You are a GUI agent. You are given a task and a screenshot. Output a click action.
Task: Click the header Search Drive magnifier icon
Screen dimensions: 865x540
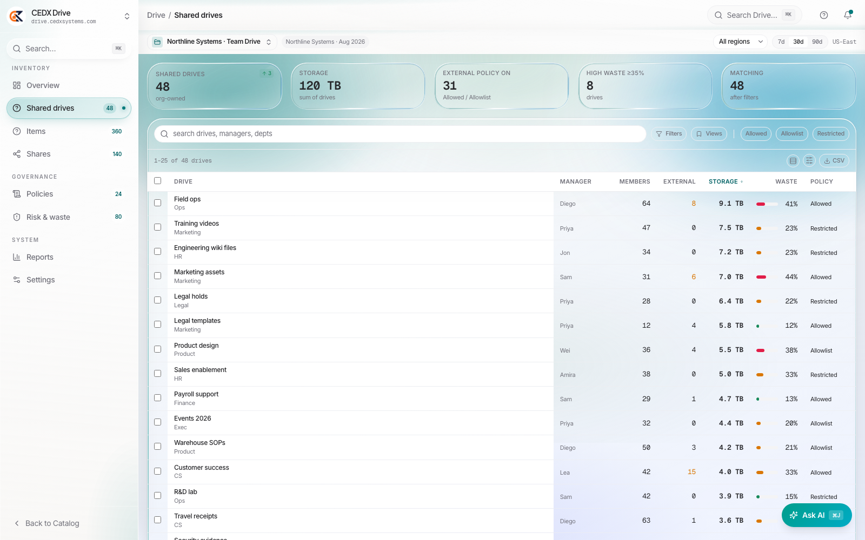[718, 15]
